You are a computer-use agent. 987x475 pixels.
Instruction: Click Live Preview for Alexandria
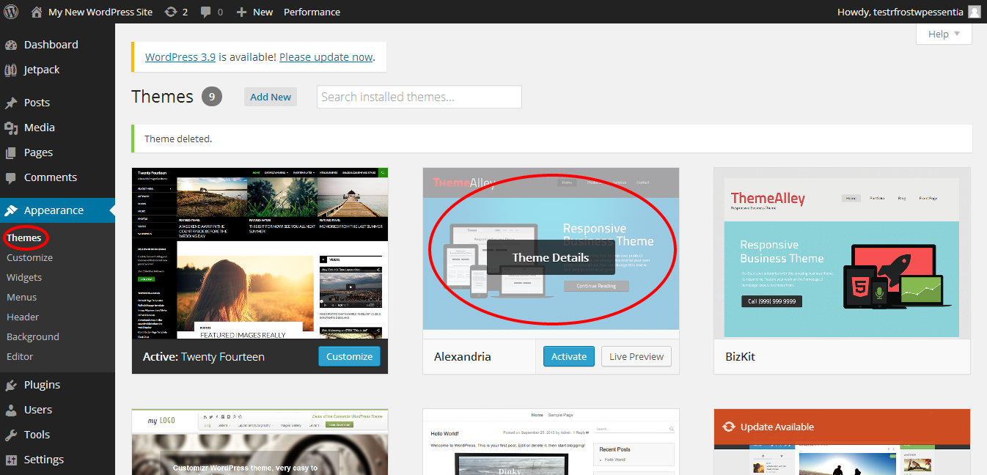tap(636, 356)
